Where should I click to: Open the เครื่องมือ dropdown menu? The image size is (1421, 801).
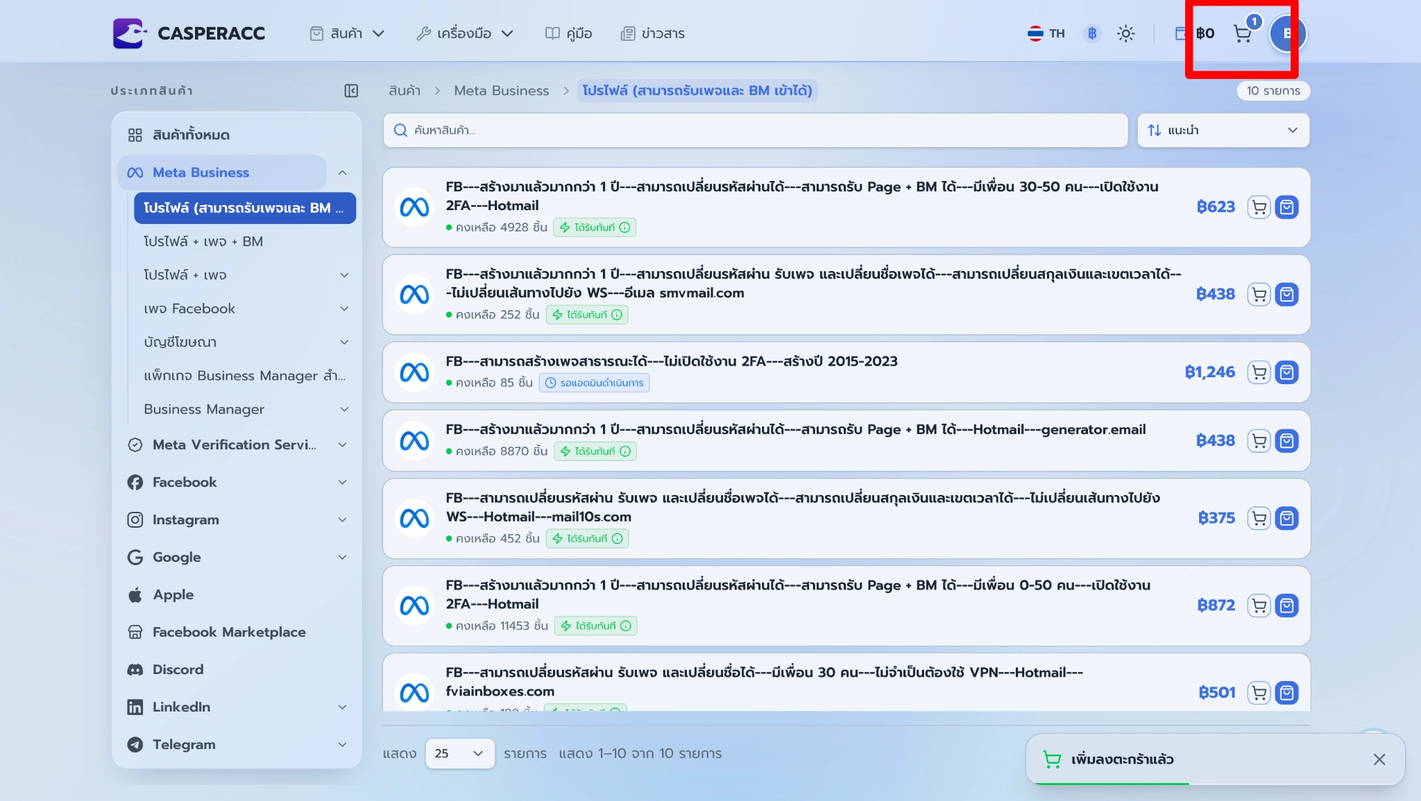click(x=465, y=33)
